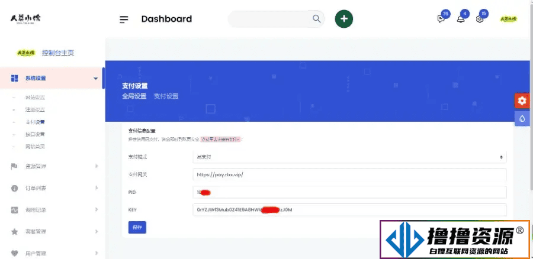Open the blue droplet theme button
The image size is (533, 259).
pyautogui.click(x=522, y=118)
